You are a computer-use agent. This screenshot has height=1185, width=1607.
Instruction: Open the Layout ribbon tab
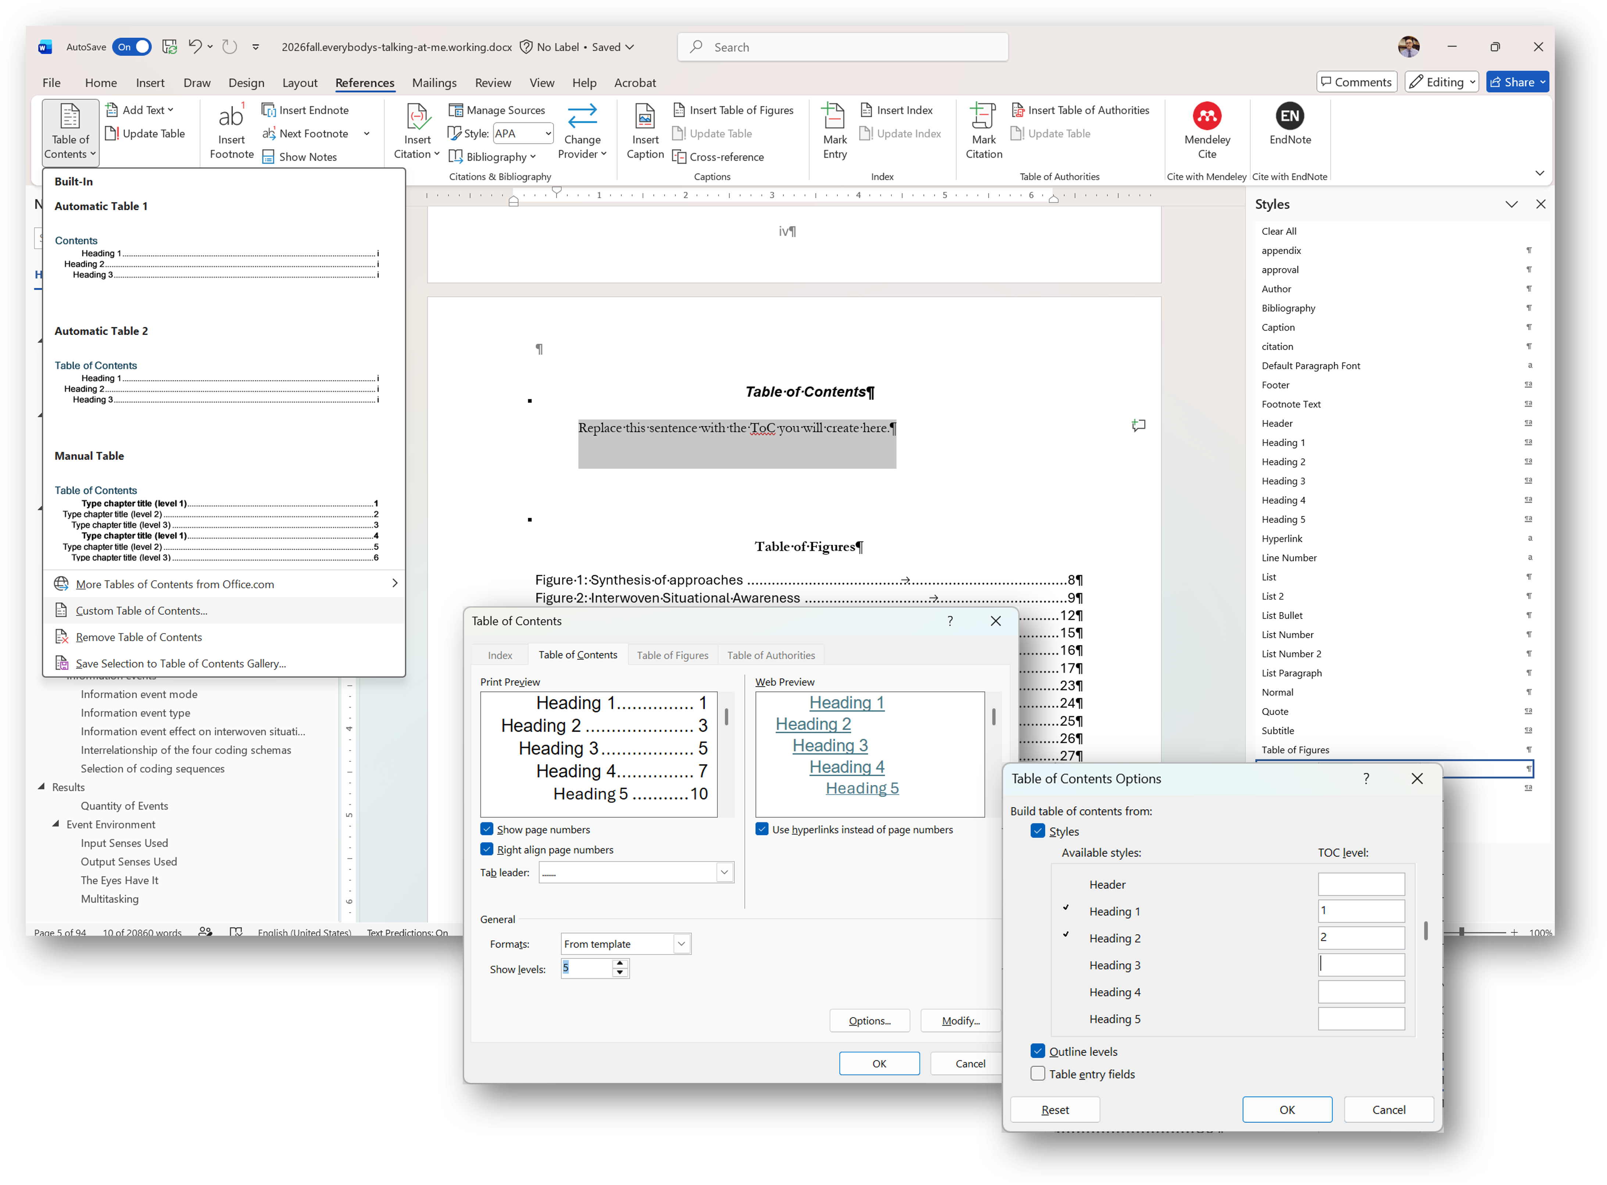click(300, 82)
